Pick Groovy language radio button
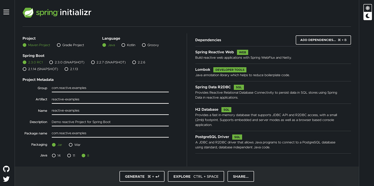The width and height of the screenshot is (374, 186). click(x=150, y=45)
